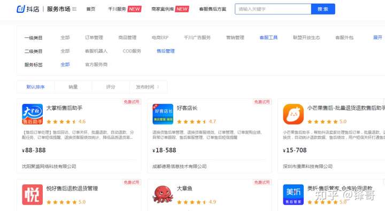385x211 pixels.
Task: Select 全部 in 服务标签 row
Action: tap(65, 65)
